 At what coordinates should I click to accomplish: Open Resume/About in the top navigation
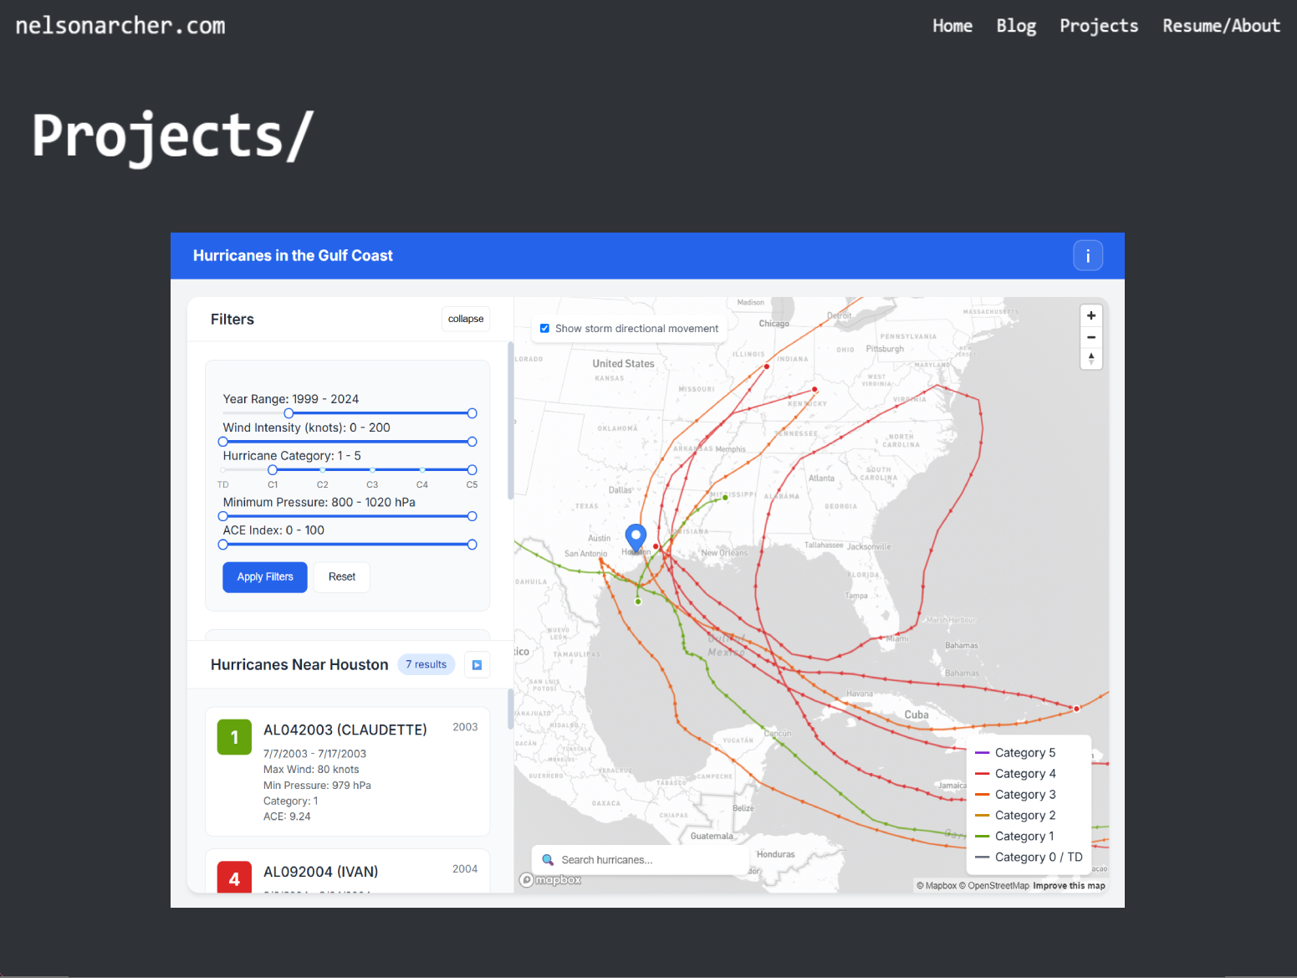1220,26
